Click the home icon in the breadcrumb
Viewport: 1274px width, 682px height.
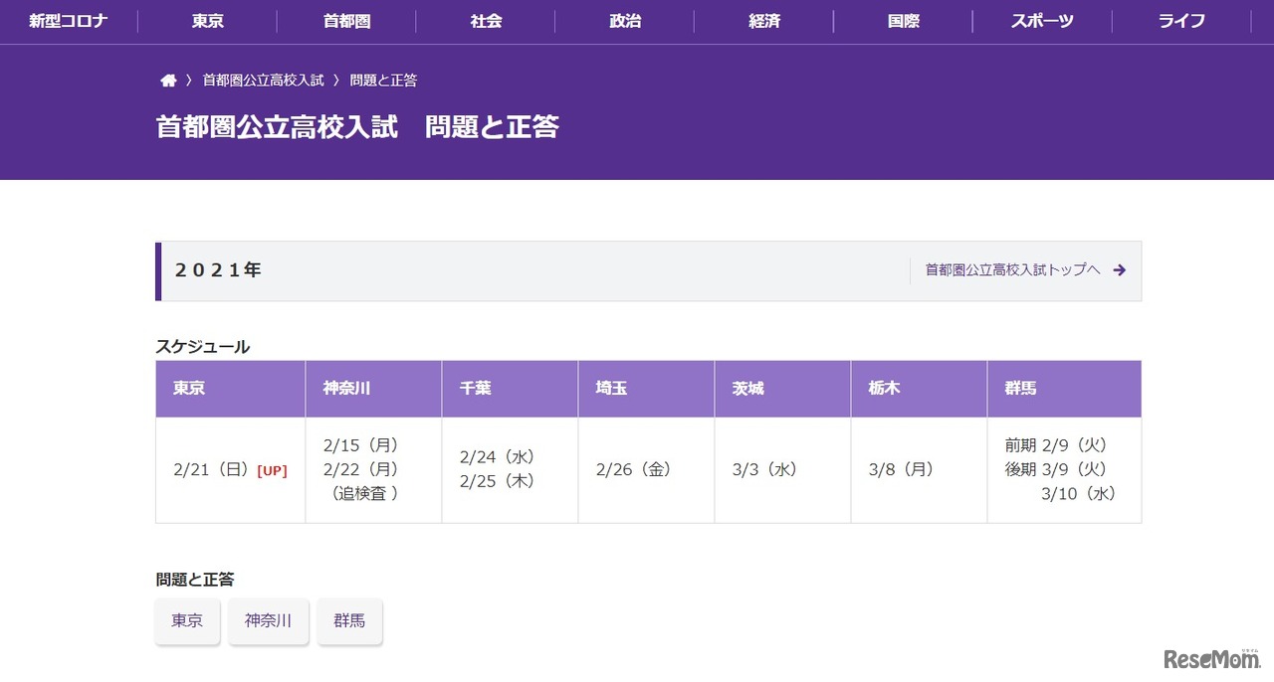pos(167,80)
